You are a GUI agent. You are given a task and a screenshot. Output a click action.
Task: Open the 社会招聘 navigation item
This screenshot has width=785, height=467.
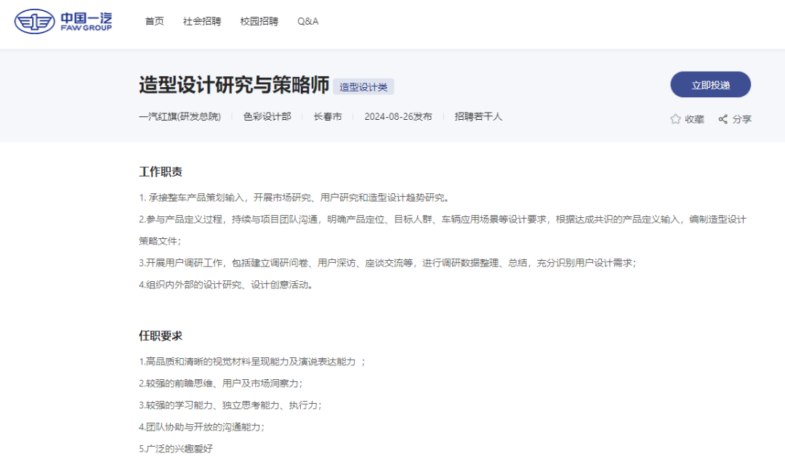(202, 22)
